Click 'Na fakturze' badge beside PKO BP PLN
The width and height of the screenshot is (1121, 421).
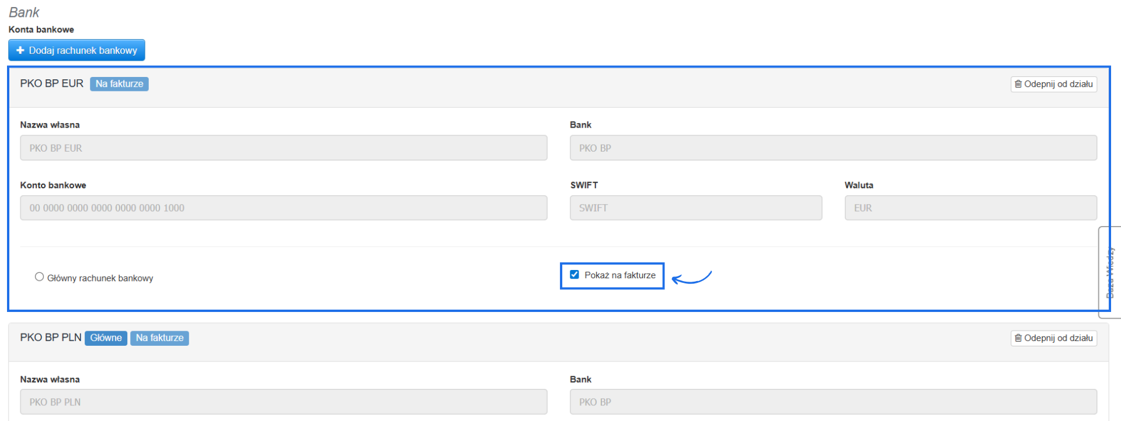pyautogui.click(x=159, y=338)
